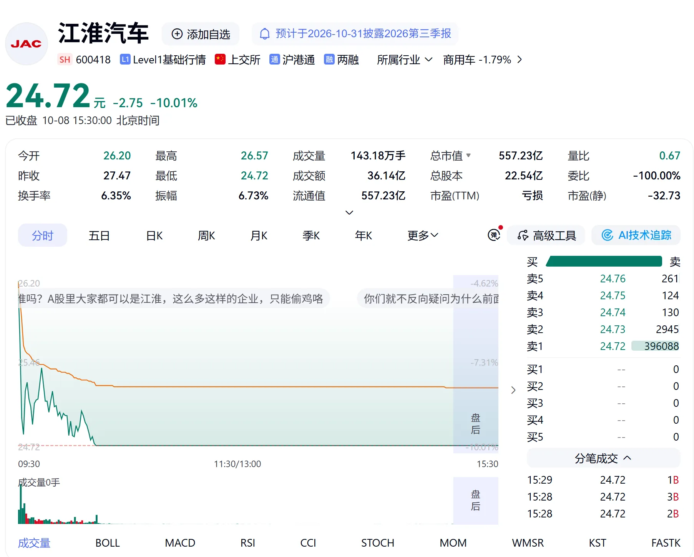Select BOLL indicator tab
694x557 pixels.
[x=108, y=543]
